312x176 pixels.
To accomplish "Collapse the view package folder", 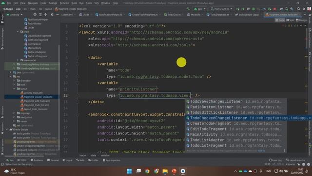I will tap(18, 32).
